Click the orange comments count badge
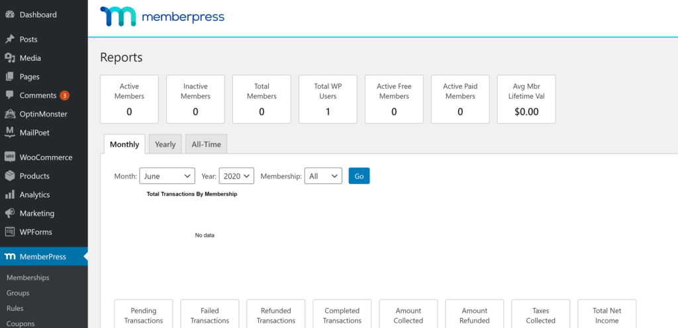Screen dimensions: 678x328 tap(64, 95)
